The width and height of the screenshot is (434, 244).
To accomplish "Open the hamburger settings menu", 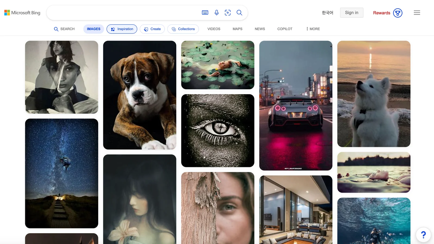I will click(x=417, y=13).
